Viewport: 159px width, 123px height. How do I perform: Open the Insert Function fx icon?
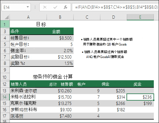[x=65, y=7]
